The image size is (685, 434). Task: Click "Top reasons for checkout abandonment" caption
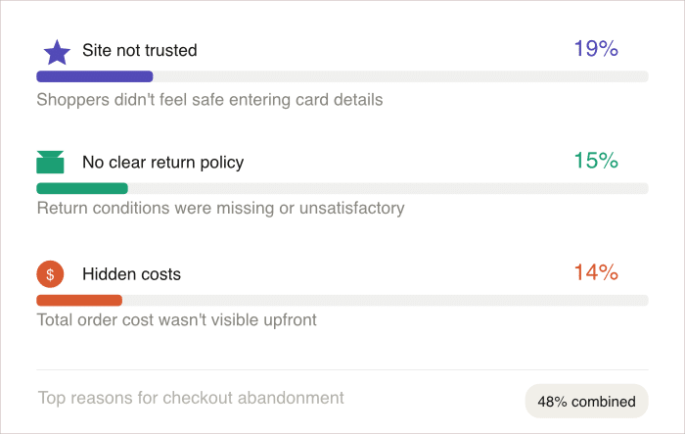pos(191,398)
